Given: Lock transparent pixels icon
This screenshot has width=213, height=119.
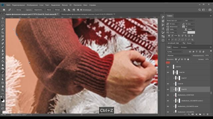Looking at the screenshot, I should tap(176, 59).
